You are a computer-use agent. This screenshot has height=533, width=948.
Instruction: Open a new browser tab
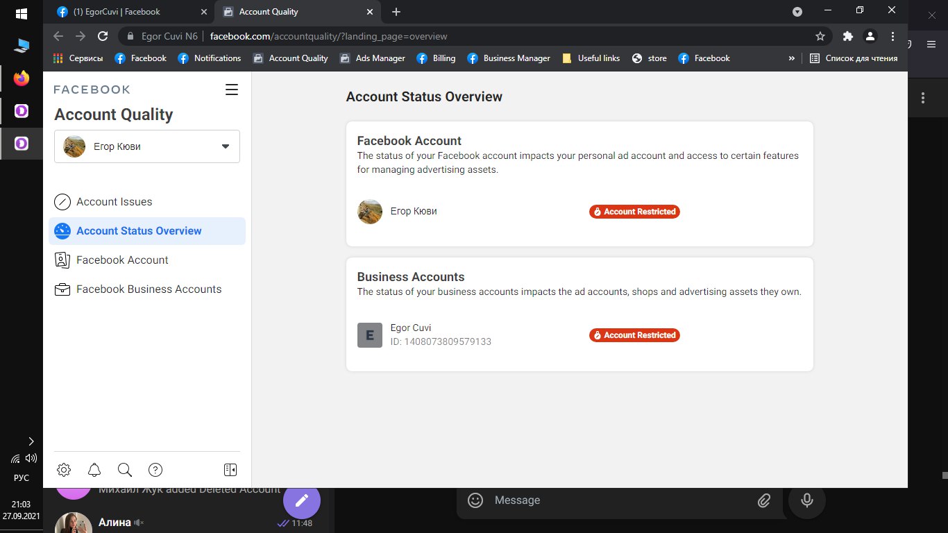pyautogui.click(x=396, y=12)
